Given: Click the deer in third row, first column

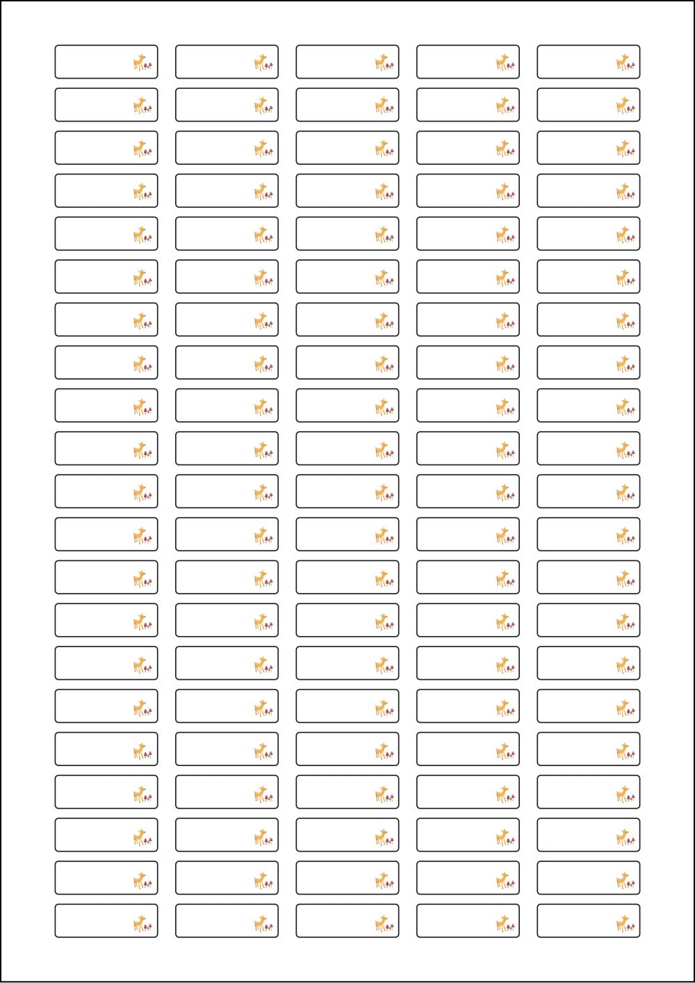Looking at the screenshot, I should click(139, 149).
